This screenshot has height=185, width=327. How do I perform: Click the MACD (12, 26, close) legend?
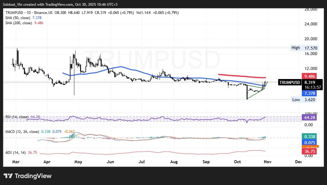pyautogui.click(x=22, y=132)
